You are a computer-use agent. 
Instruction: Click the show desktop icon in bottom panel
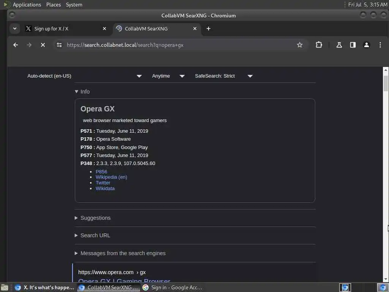[5, 288]
